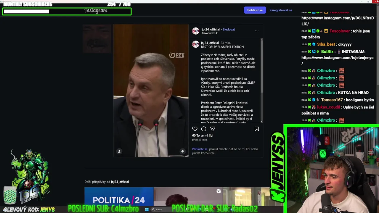379x213 pixels.
Task: Click username BotRix in chat
Action: [x=327, y=51]
